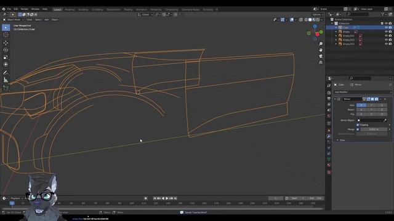
Task: Open the Particles properties tab
Action: (329, 142)
